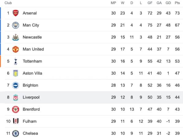Screen dimensions: 183x138
Task: Click the GD column header
Action: click(x=168, y=3)
